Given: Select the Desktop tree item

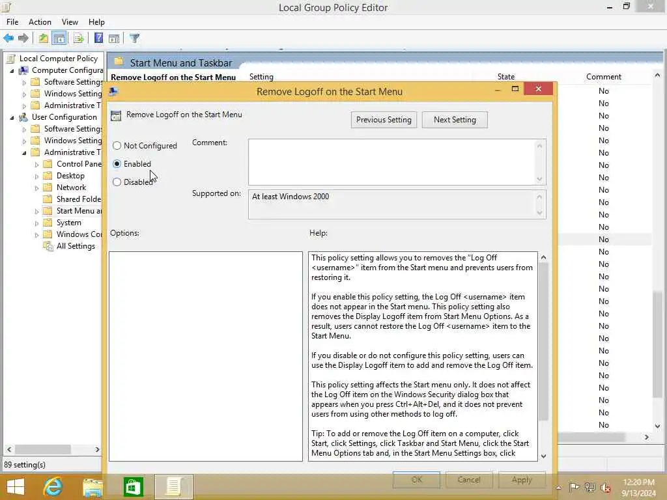Looking at the screenshot, I should pos(70,176).
